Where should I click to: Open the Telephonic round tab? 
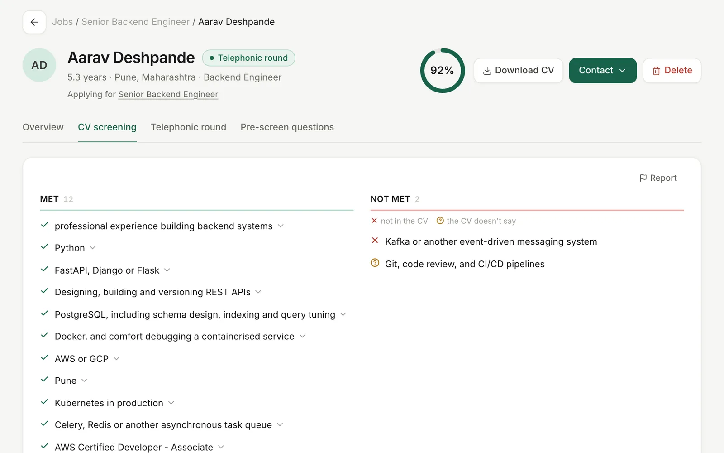click(x=189, y=127)
